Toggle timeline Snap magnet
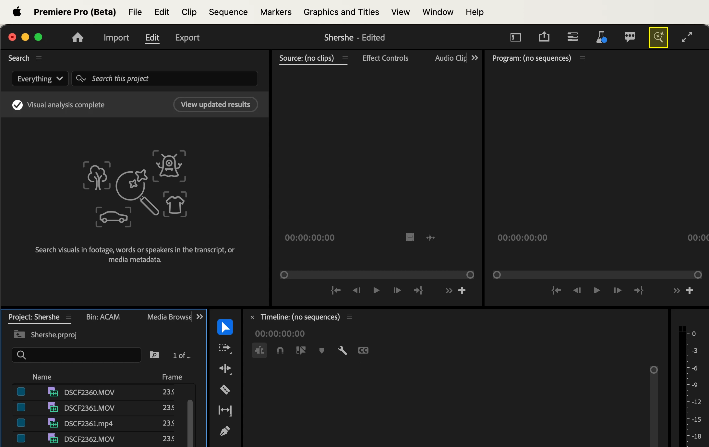The height and width of the screenshot is (447, 709). [x=280, y=350]
